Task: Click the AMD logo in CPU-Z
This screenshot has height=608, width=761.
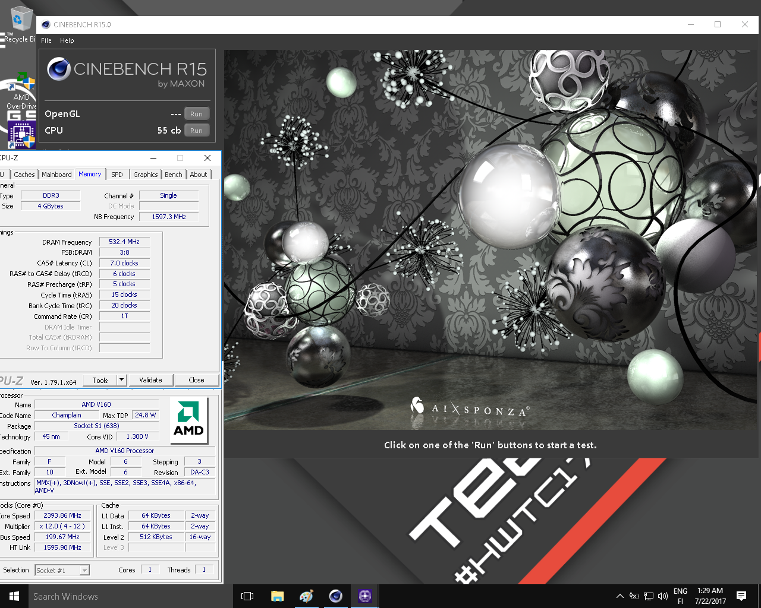Action: pyautogui.click(x=188, y=420)
